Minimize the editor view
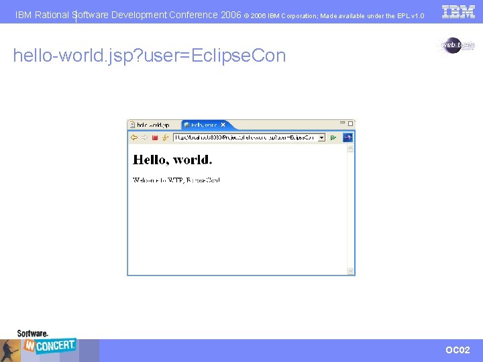The width and height of the screenshot is (483, 362). click(342, 123)
